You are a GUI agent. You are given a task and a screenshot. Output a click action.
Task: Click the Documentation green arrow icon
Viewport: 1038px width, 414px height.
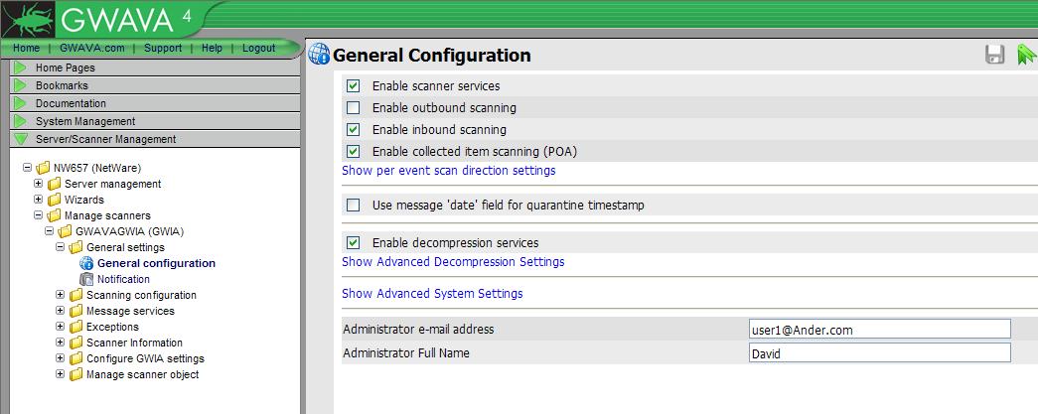(21, 103)
